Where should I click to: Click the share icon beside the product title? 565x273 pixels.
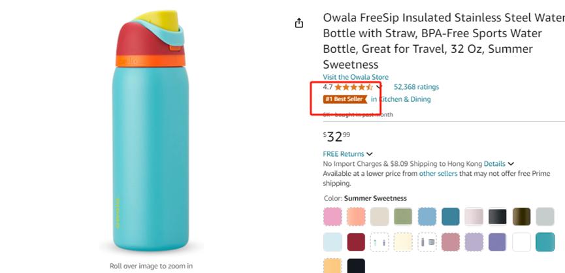pyautogui.click(x=299, y=24)
